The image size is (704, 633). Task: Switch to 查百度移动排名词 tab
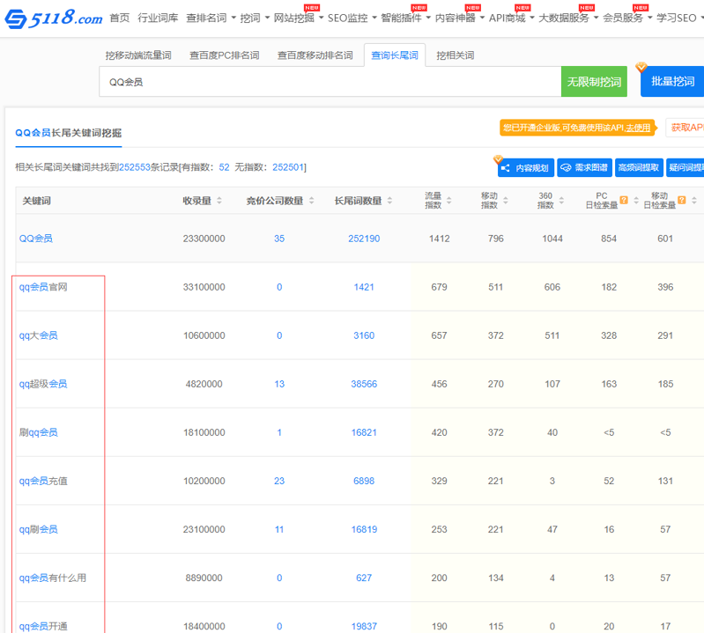click(315, 55)
